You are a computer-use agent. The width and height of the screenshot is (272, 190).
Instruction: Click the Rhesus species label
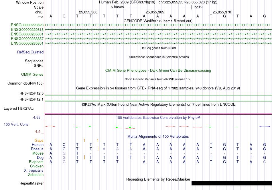[x=37, y=149]
